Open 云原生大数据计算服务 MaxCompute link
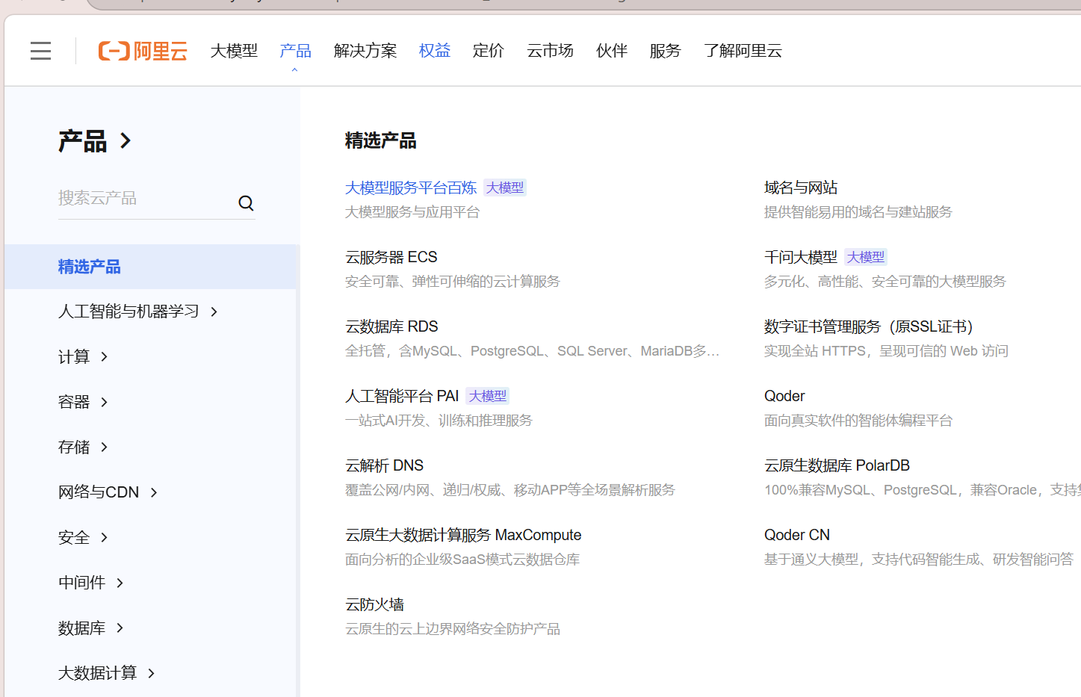Screen dimensions: 1081x697 pos(463,535)
